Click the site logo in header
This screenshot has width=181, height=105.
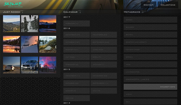[x=13, y=5]
